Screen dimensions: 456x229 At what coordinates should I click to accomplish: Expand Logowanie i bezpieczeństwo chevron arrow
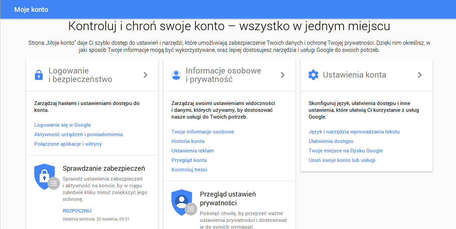click(x=145, y=75)
